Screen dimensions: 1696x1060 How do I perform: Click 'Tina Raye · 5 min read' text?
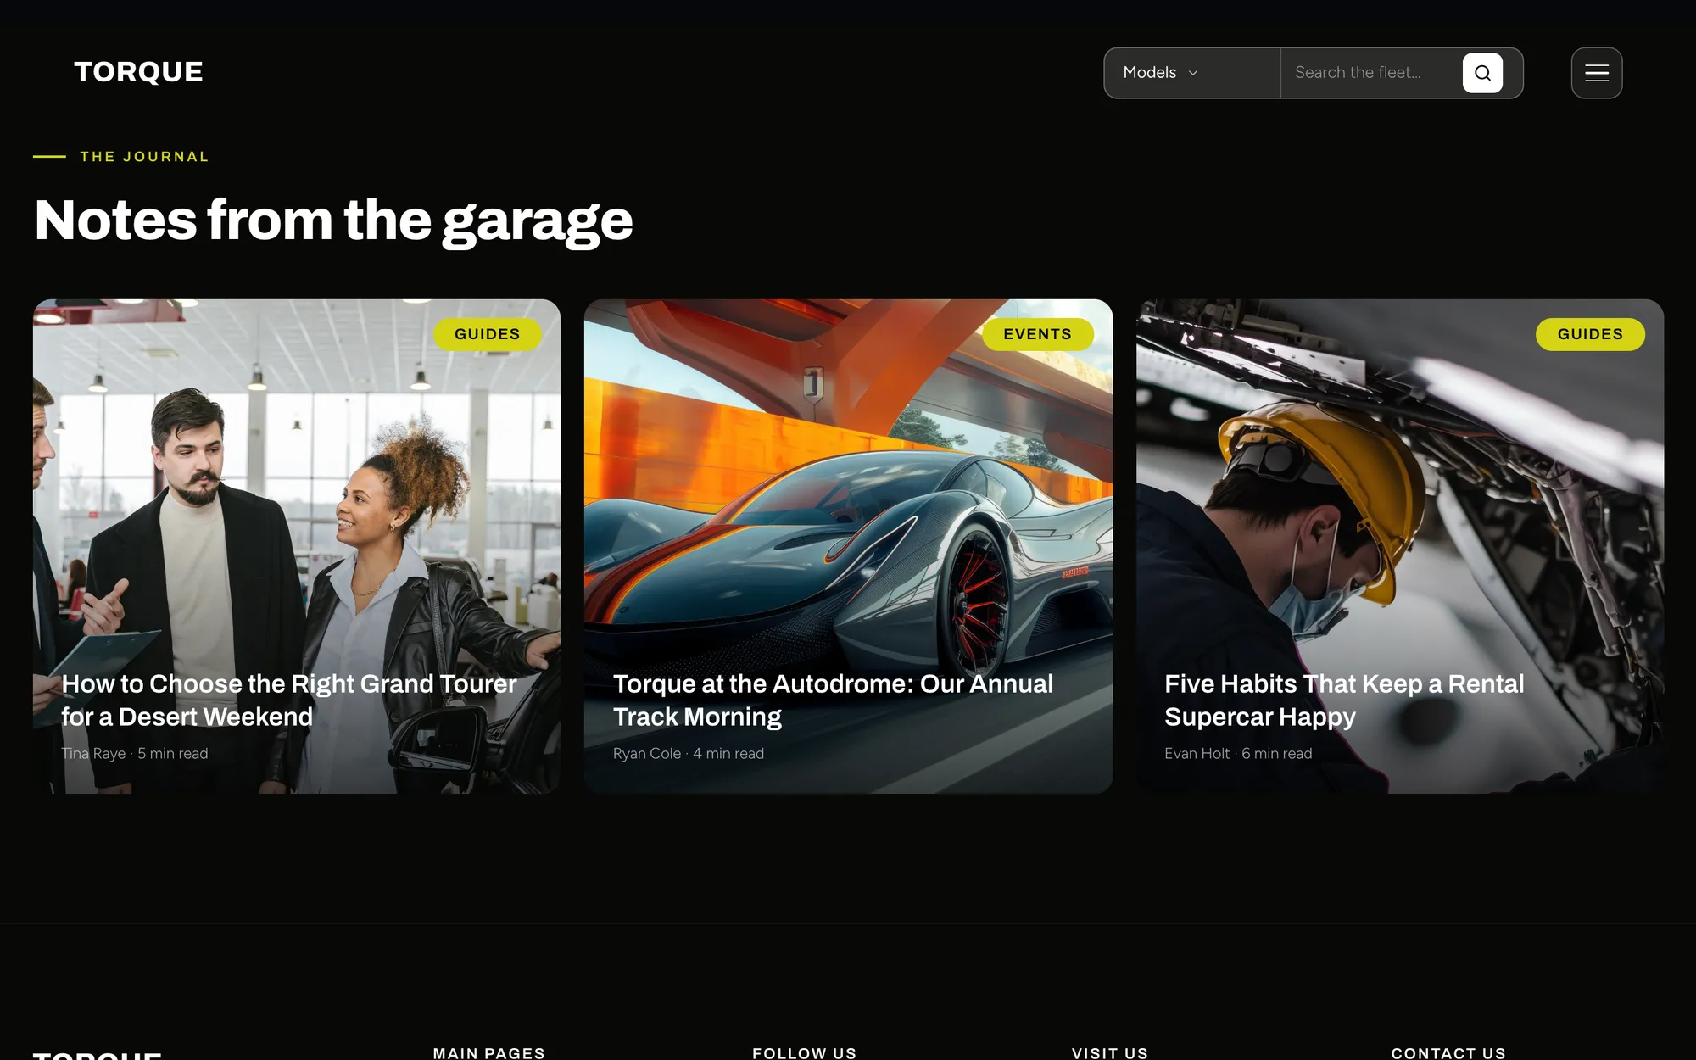pyautogui.click(x=135, y=754)
